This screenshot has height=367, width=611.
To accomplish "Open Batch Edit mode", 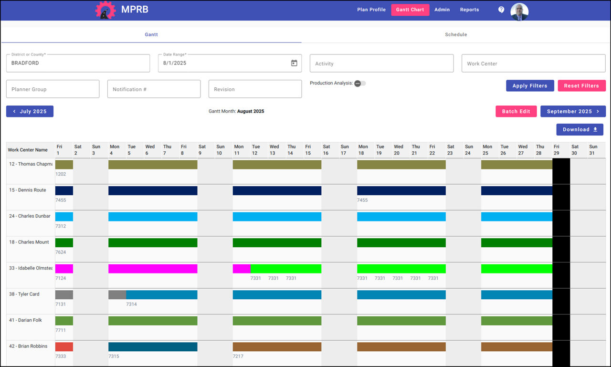I will pos(516,111).
